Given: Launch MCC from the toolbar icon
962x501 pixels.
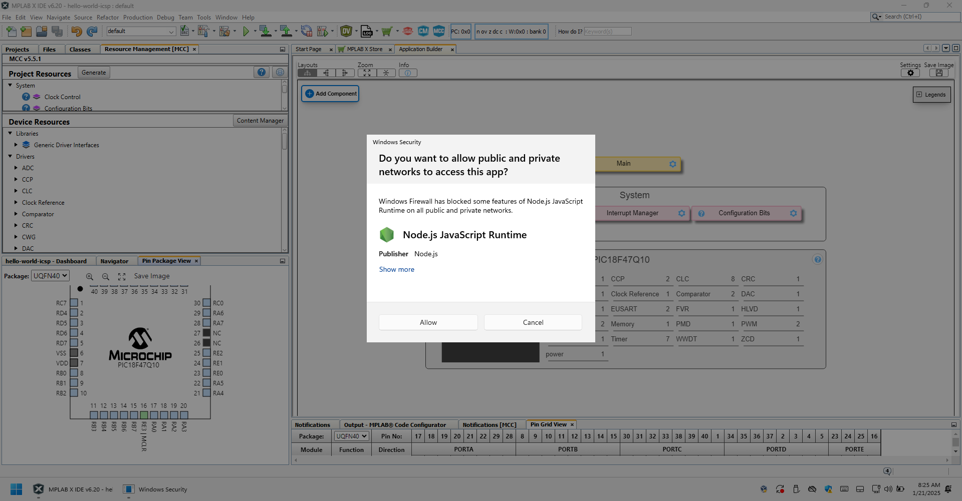Looking at the screenshot, I should pyautogui.click(x=439, y=31).
